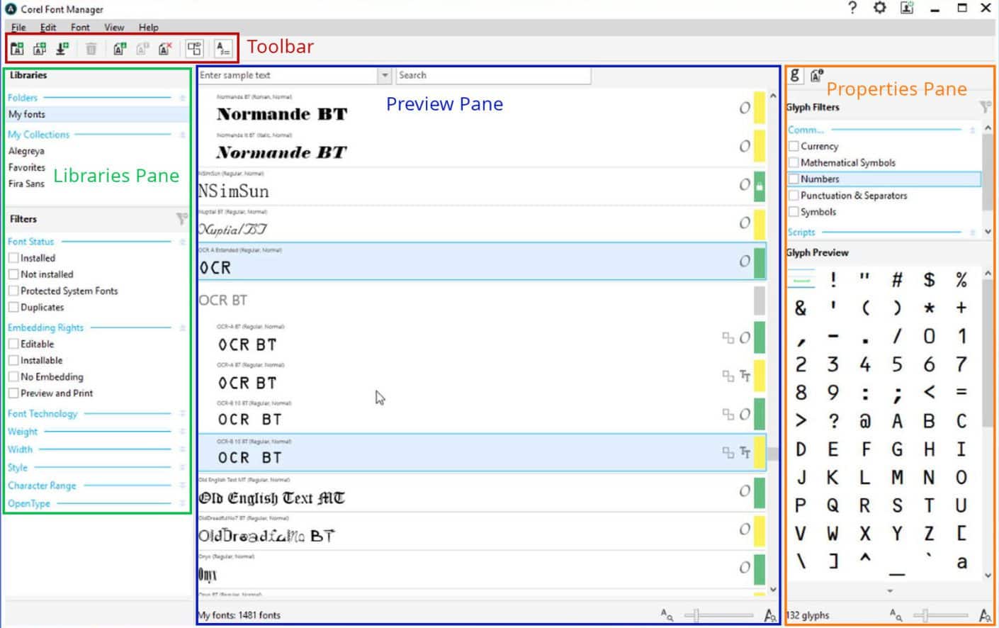
Task: Check the Currency glyph filter
Action: tap(794, 146)
